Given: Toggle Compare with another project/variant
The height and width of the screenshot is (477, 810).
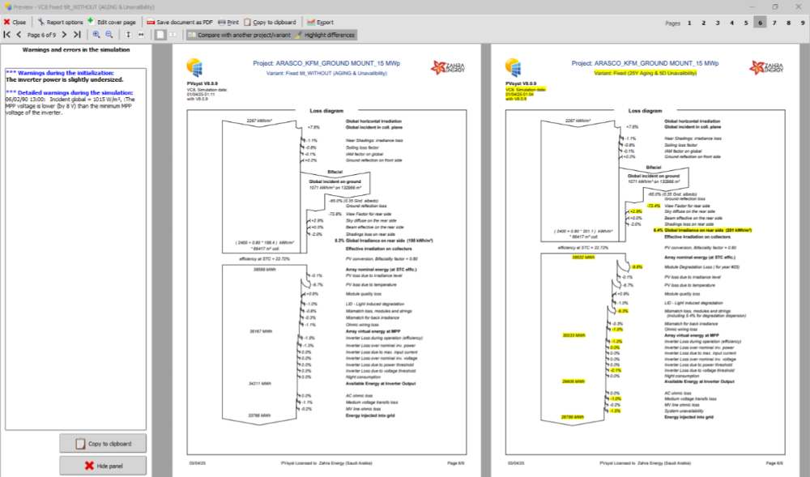Looking at the screenshot, I should coord(237,35).
